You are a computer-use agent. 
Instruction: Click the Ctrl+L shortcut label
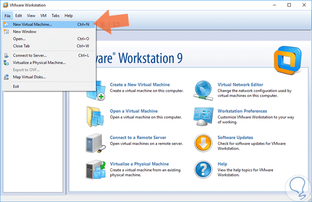coord(84,56)
